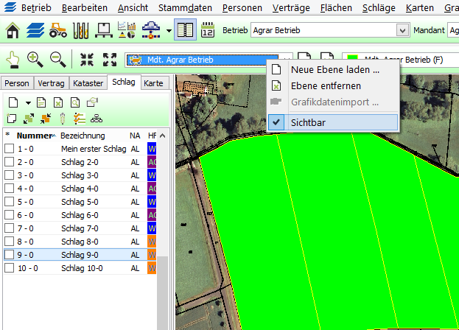
Task: Select the pan hand tool
Action: (13, 60)
